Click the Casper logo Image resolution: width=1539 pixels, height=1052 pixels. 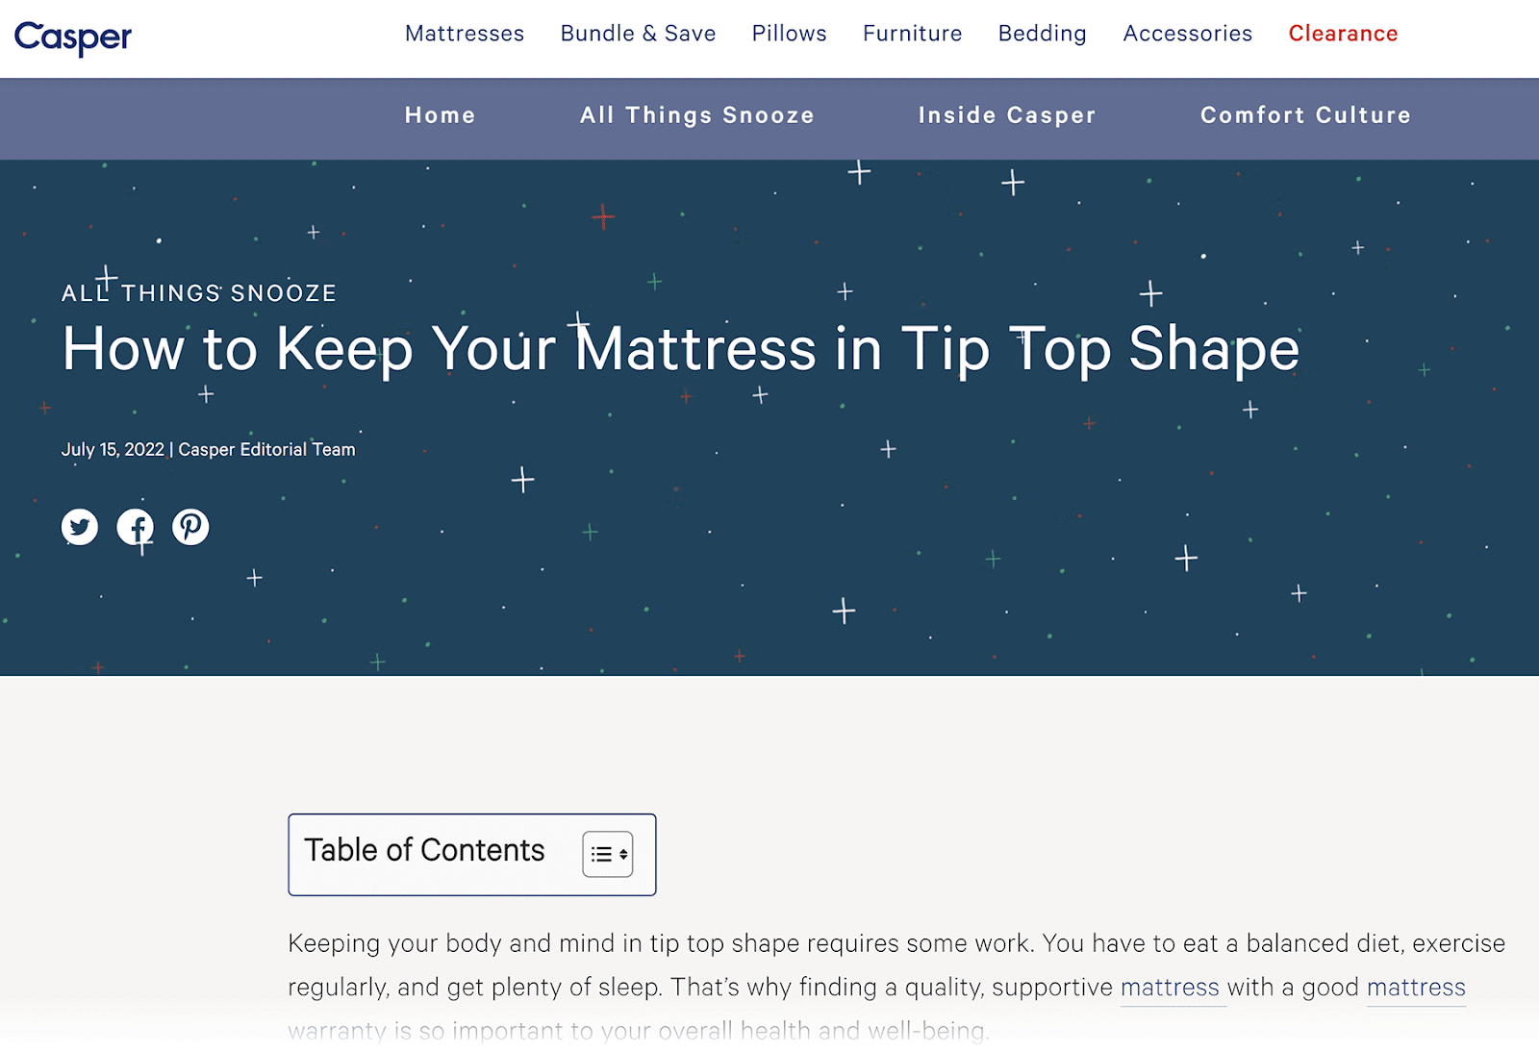[73, 38]
